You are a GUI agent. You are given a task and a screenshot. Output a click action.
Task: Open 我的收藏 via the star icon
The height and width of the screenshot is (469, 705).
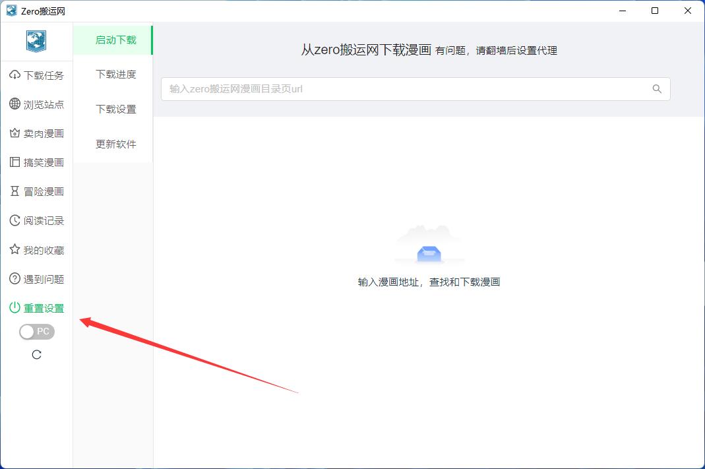[14, 249]
